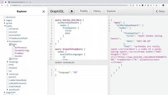Click the red extension icon in toolbar
Screen dimensions: 168x95
point(156,5)
